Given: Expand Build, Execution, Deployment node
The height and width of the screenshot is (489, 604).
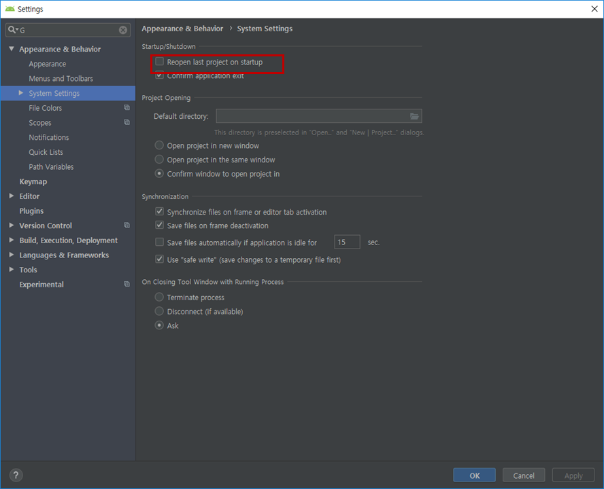Looking at the screenshot, I should tap(12, 240).
